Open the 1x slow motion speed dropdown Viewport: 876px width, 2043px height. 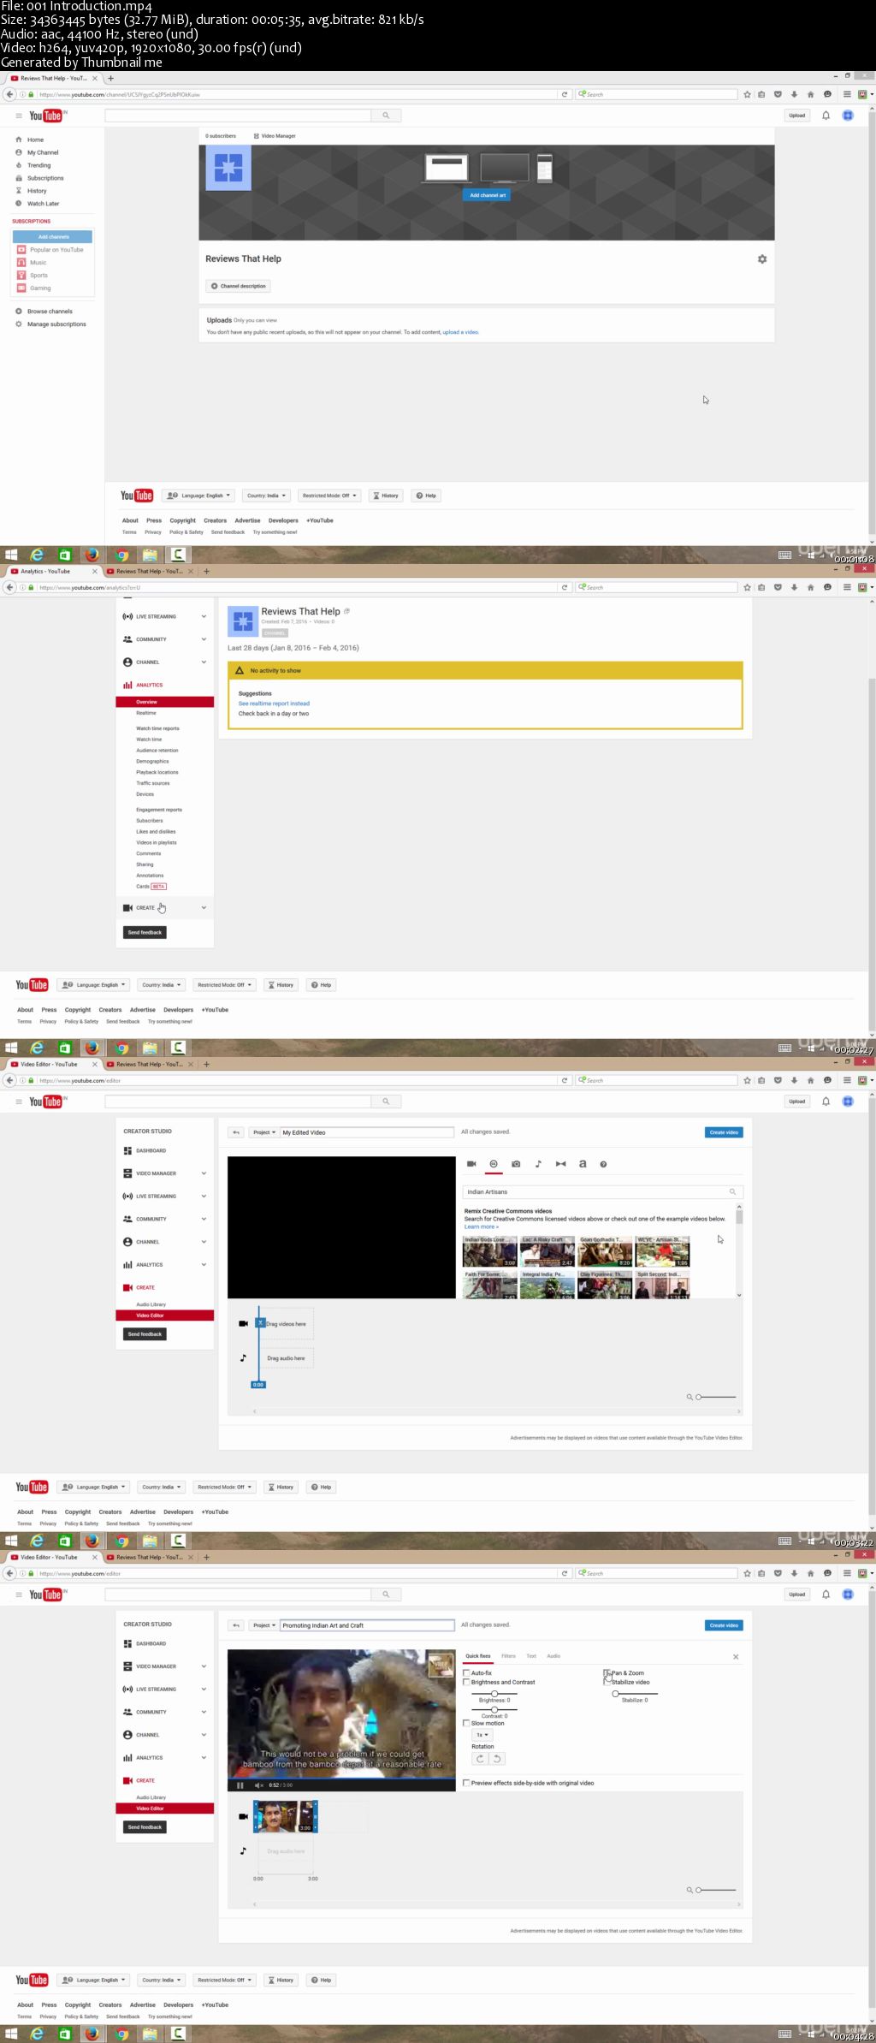click(x=482, y=1735)
